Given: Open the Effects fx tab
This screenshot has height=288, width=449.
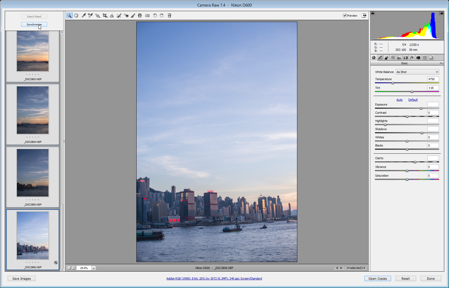Looking at the screenshot, I should [x=412, y=57].
